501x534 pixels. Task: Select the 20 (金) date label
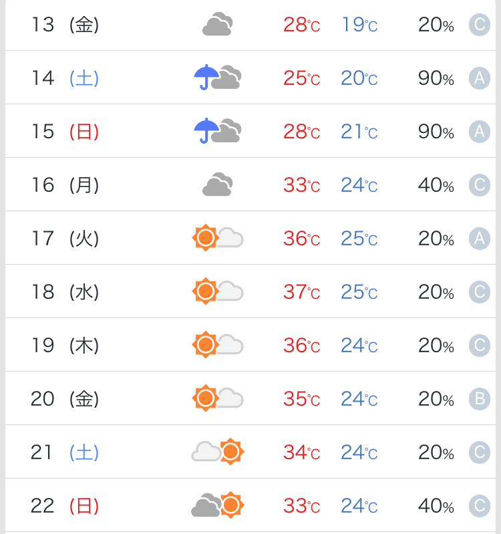pos(65,398)
